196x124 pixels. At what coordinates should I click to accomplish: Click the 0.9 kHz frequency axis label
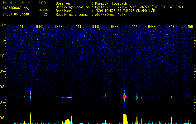coord(2,71)
